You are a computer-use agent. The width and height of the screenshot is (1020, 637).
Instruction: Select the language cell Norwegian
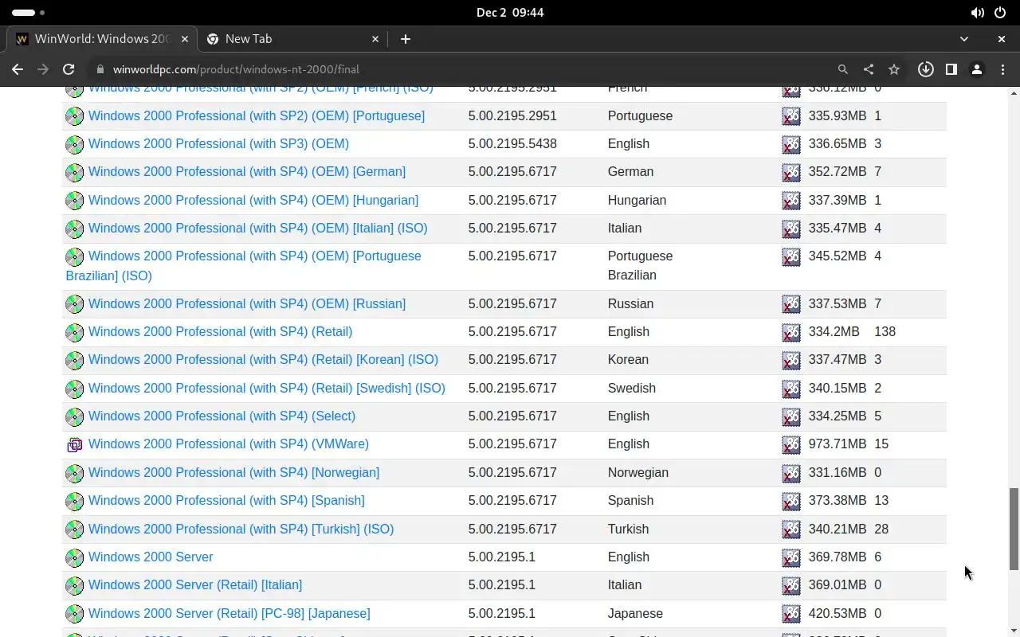click(637, 472)
